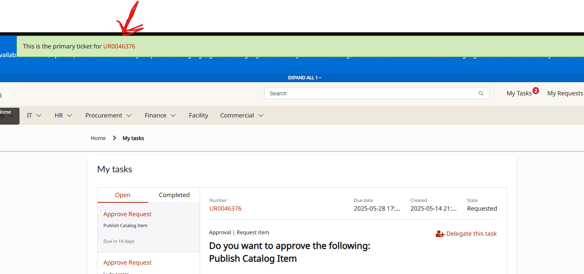Screen dimensions: 584x274
Task: Select the 'Publish Catalog Item' approve request
Action: [128, 214]
